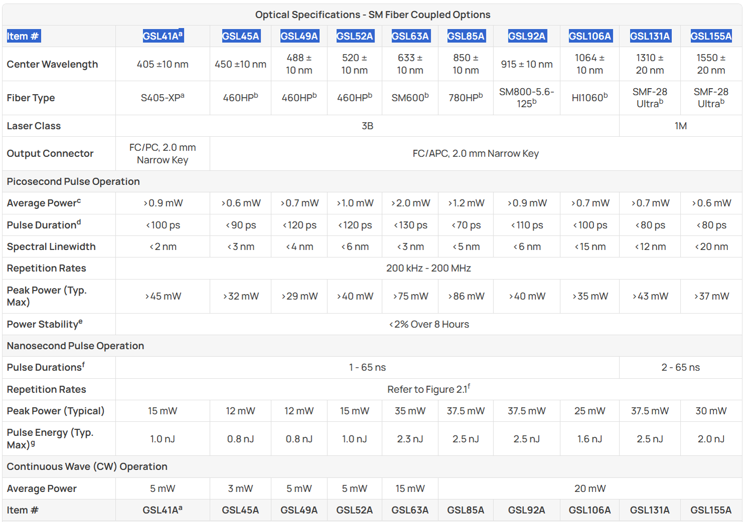Select the '30 mW' typical peak power value
This screenshot has width=745, height=522.
[711, 411]
